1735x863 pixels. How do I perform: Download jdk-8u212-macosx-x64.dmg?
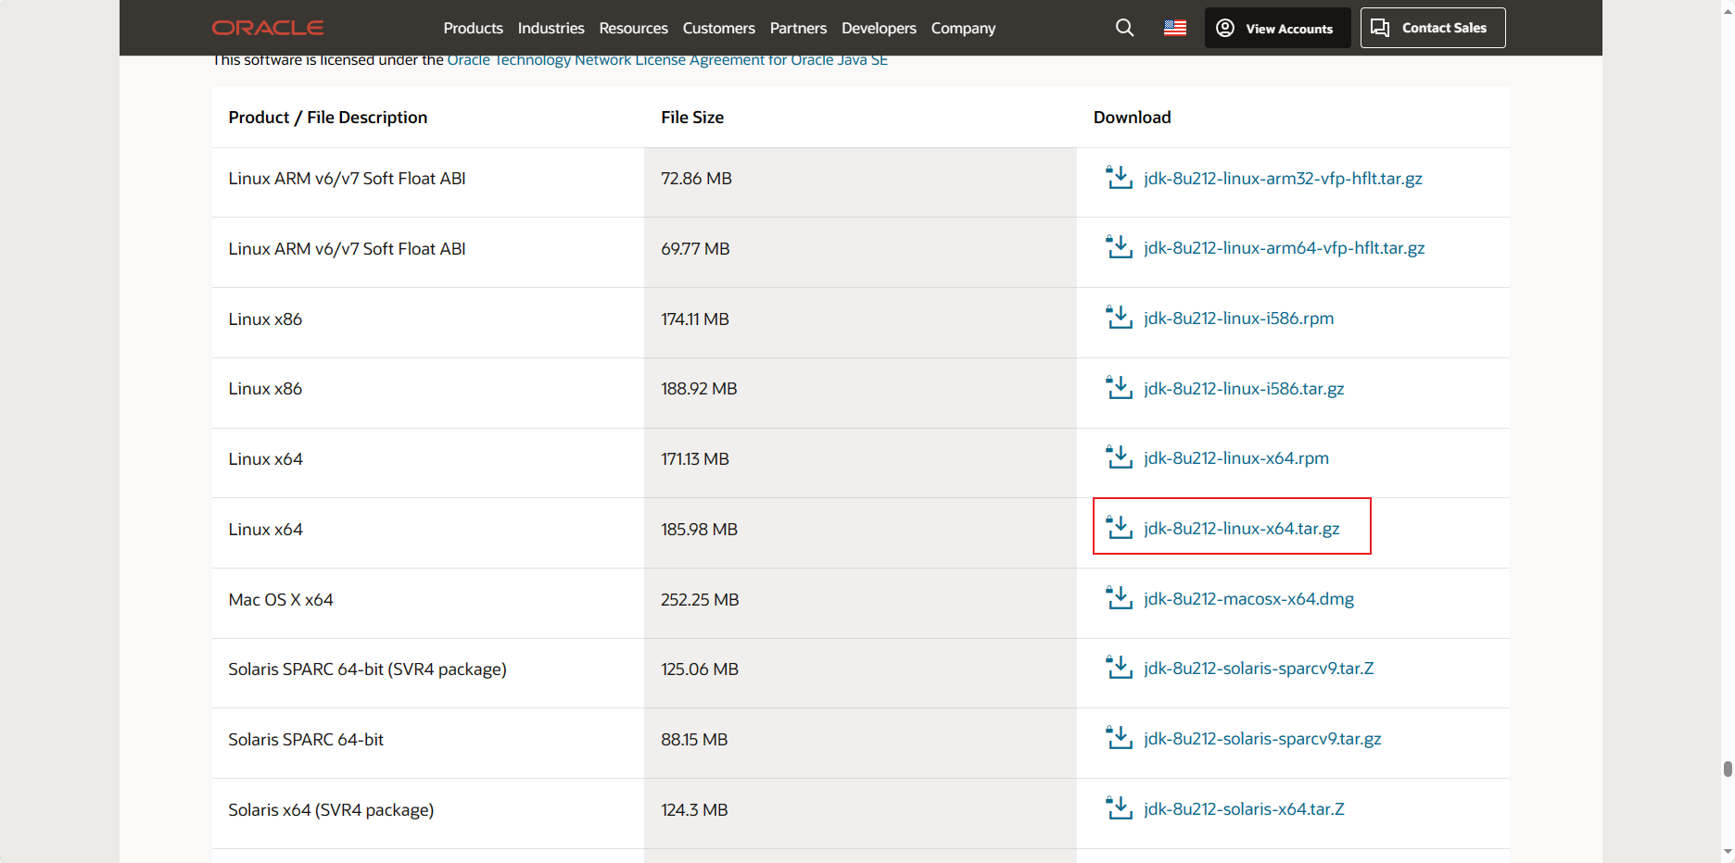[x=1248, y=598]
